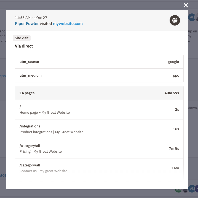198x198 pixels.
Task: Select the google value
Action: (173, 62)
